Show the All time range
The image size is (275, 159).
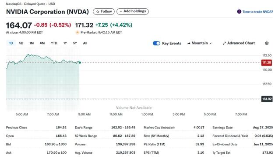click(85, 43)
